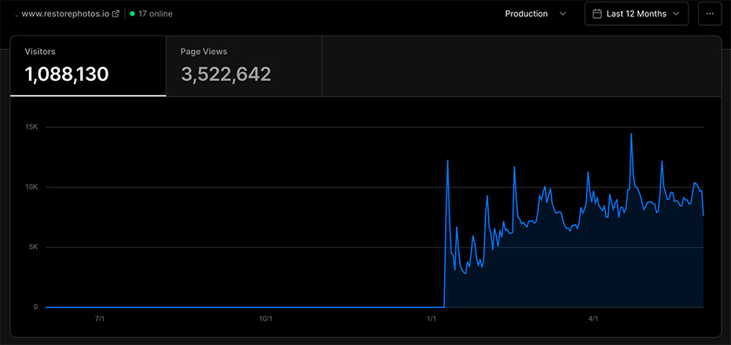731x345 pixels.
Task: Click the 15K y-axis label
Action: click(31, 127)
